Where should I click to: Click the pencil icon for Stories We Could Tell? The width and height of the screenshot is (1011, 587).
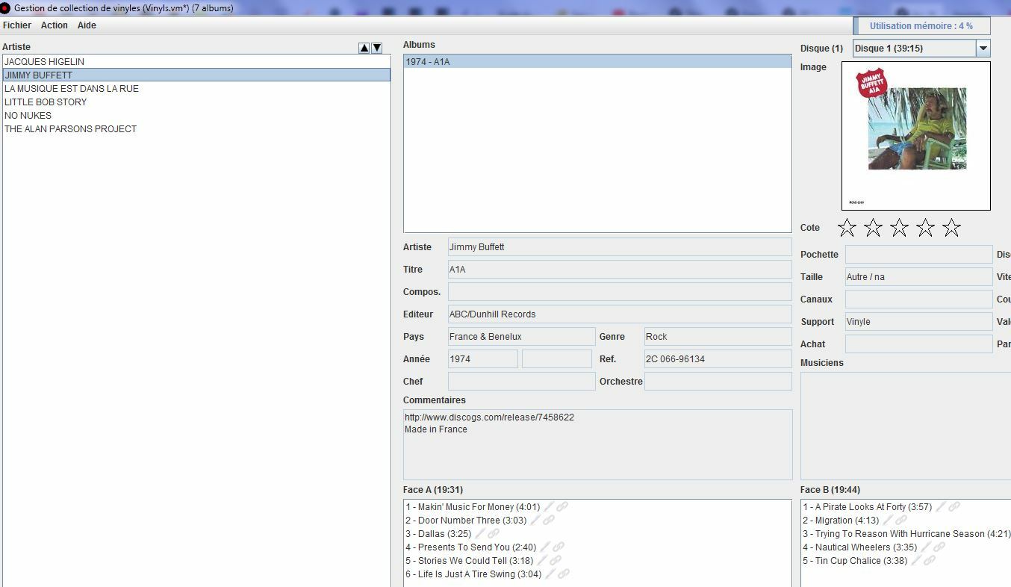542,560
